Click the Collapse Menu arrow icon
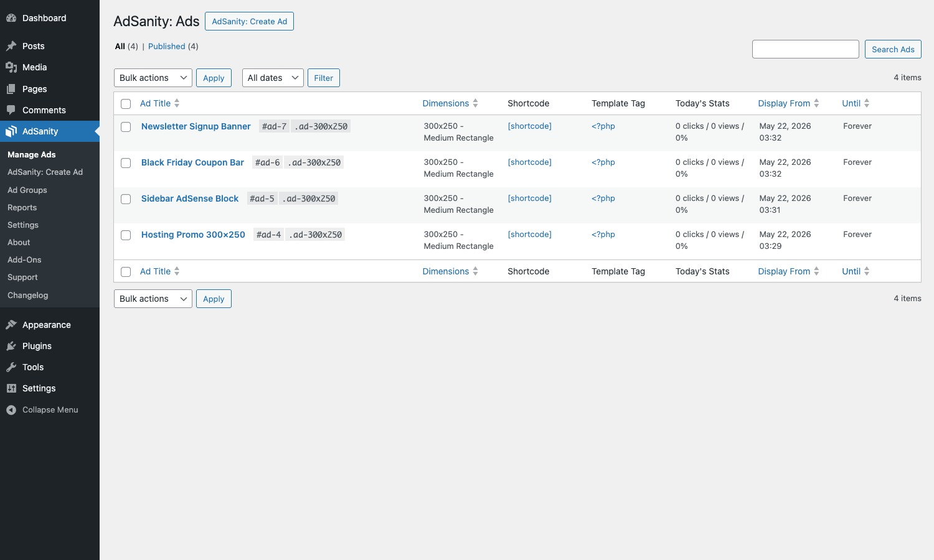 tap(11, 410)
